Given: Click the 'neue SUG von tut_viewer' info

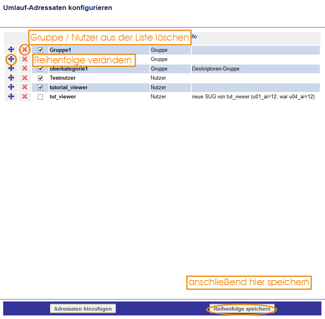Looking at the screenshot, I should tap(253, 96).
